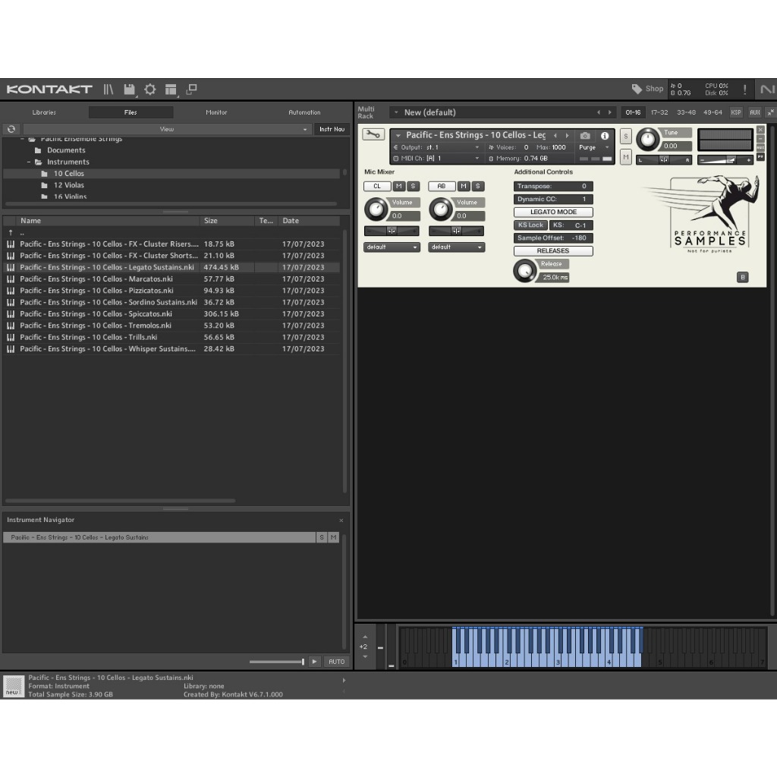
Task: Toggle the CL microphone on/off
Action: point(377,187)
